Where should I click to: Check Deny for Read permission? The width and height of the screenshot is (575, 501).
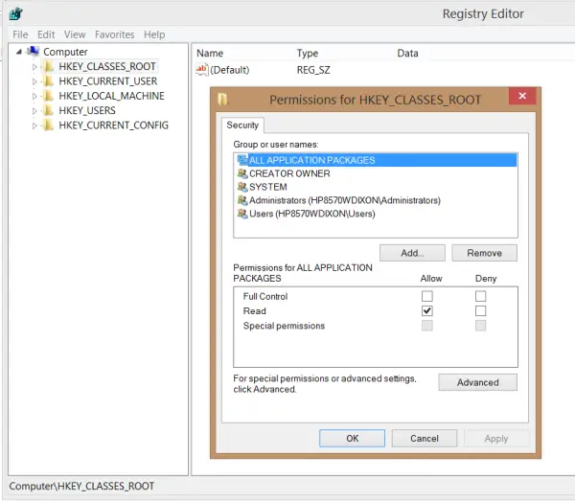480,310
